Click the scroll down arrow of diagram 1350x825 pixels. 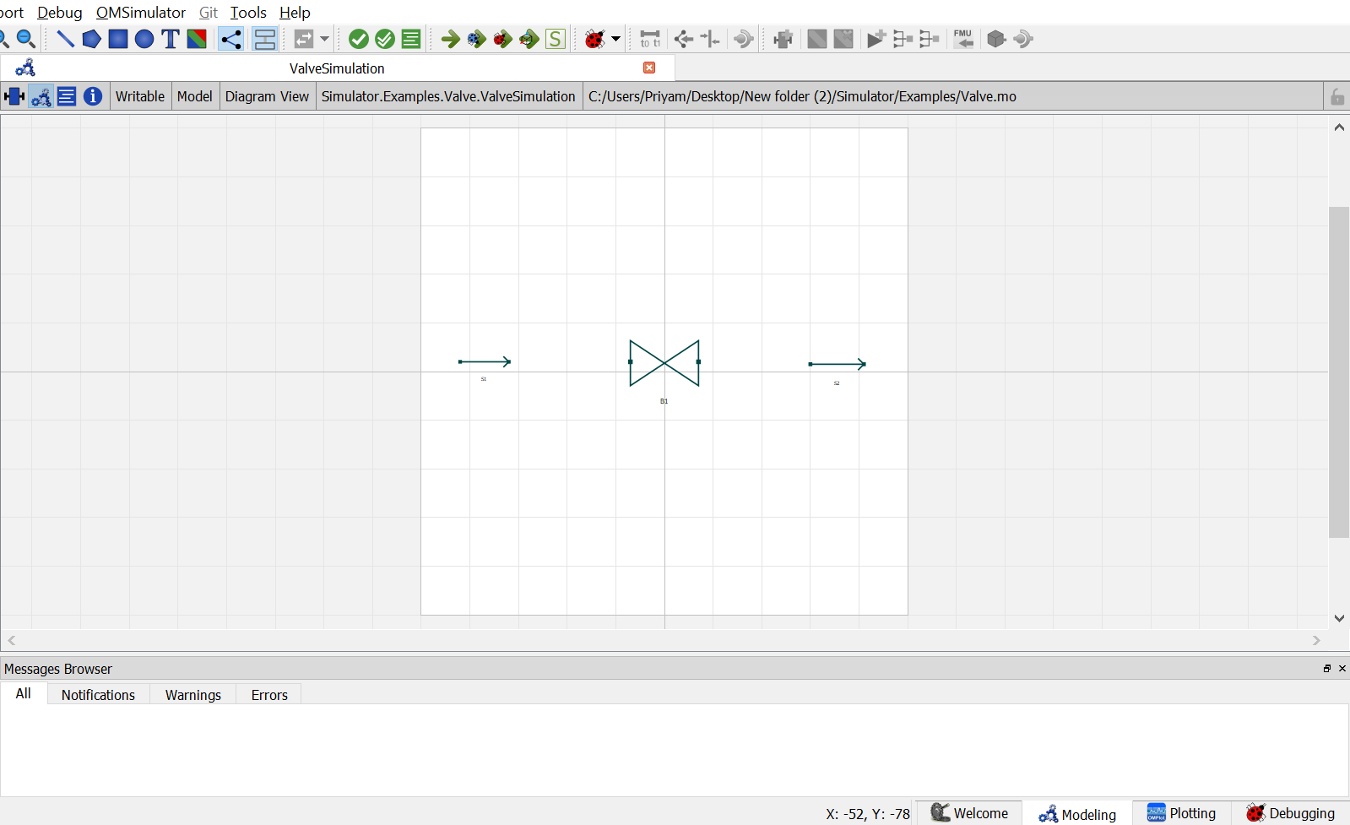tap(1339, 618)
